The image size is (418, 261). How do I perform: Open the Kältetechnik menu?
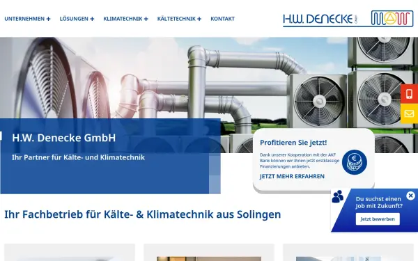(176, 19)
